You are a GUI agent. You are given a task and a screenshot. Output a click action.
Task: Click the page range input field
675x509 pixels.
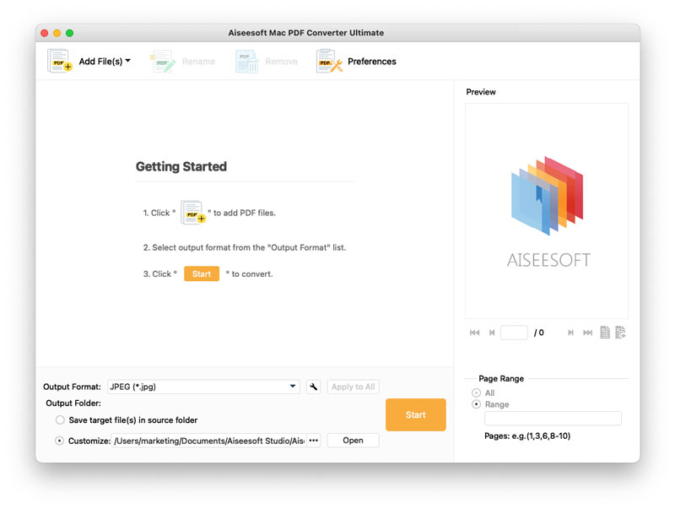(553, 418)
